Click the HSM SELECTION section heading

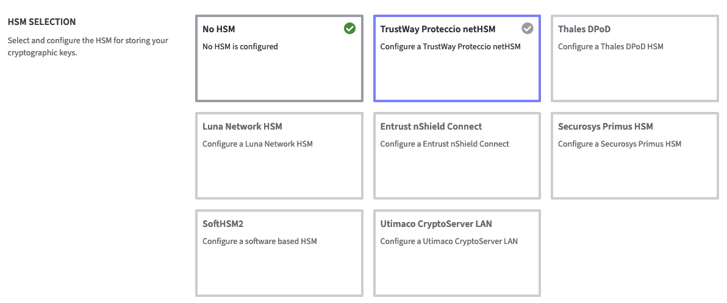tap(41, 22)
